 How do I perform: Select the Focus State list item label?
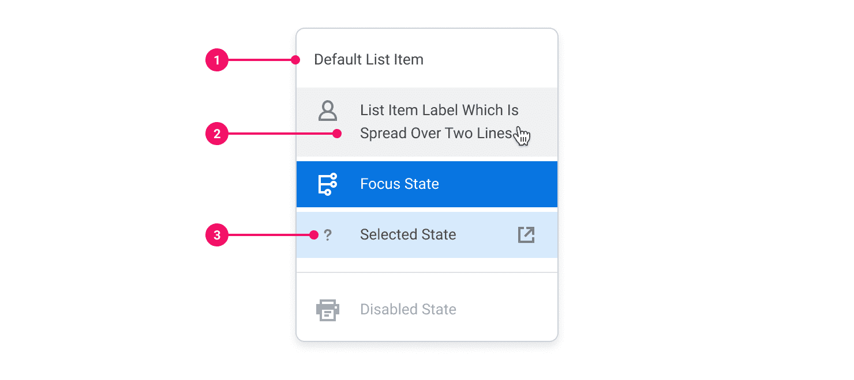click(399, 184)
